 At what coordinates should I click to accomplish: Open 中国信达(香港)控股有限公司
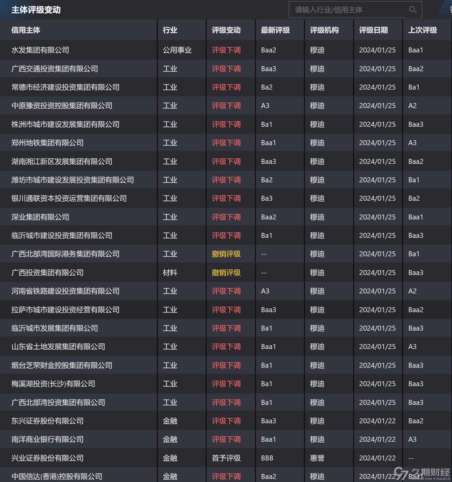pyautogui.click(x=57, y=476)
